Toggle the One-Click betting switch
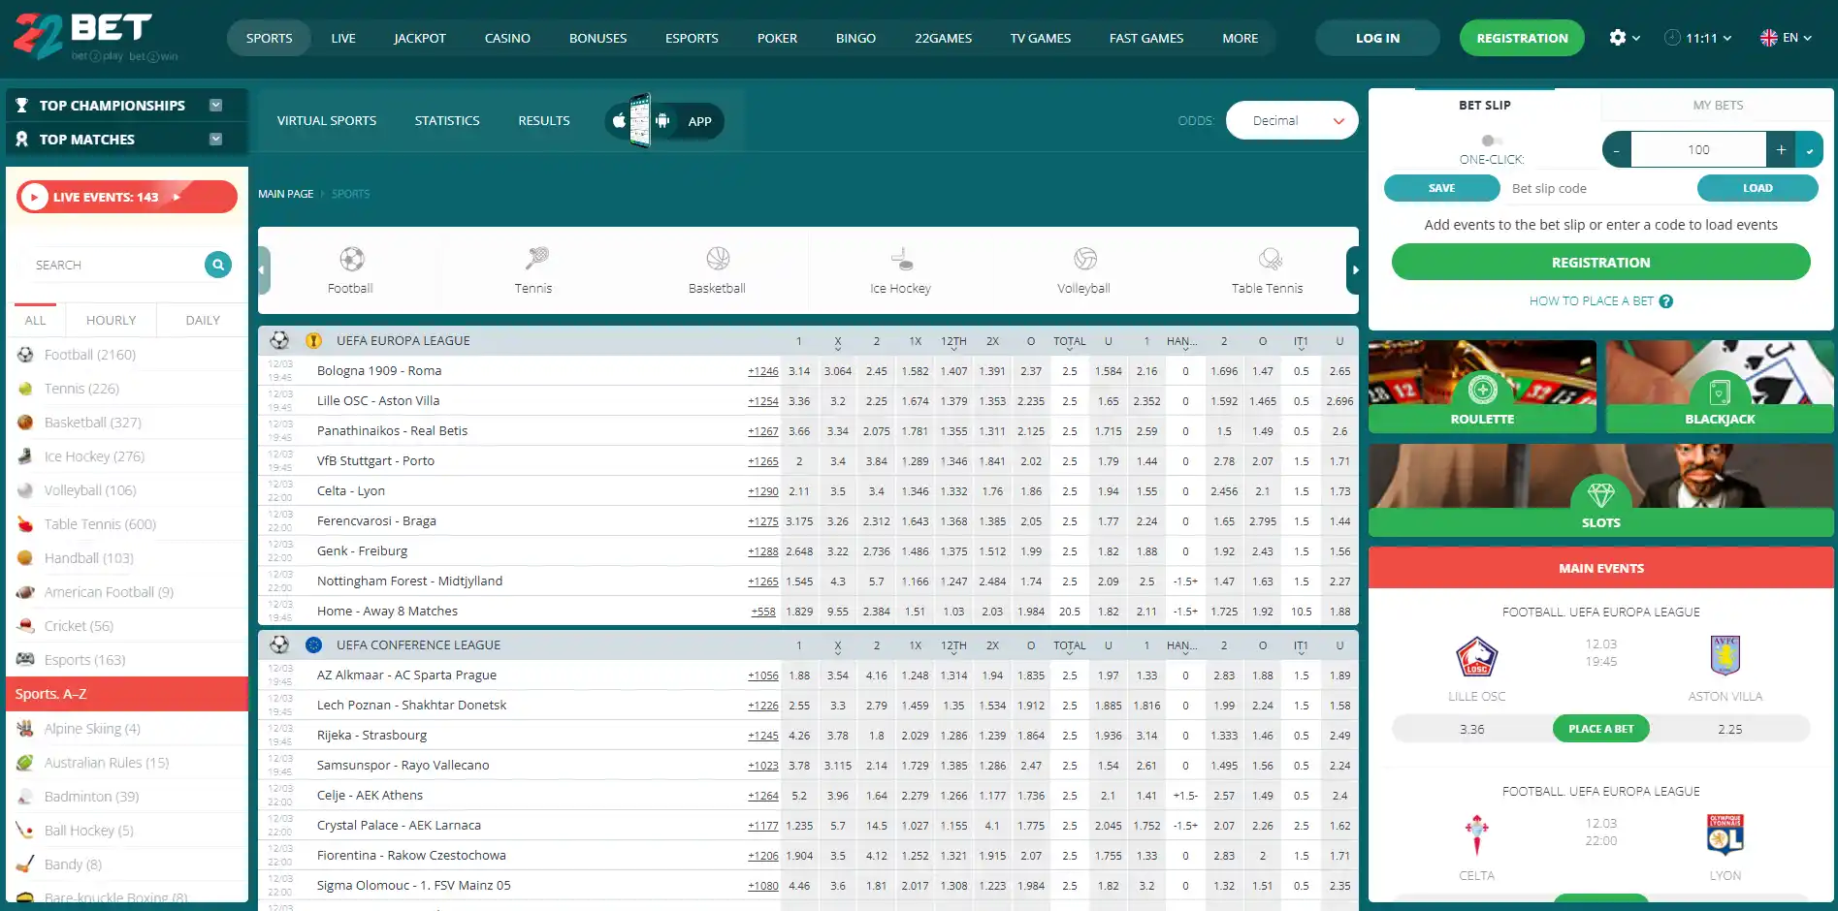This screenshot has height=911, width=1838. pyautogui.click(x=1491, y=141)
